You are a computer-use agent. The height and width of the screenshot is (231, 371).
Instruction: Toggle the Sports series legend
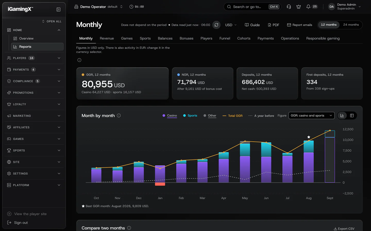pyautogui.click(x=190, y=115)
